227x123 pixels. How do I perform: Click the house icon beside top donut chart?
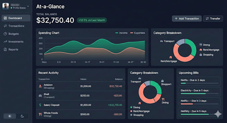click(171, 57)
